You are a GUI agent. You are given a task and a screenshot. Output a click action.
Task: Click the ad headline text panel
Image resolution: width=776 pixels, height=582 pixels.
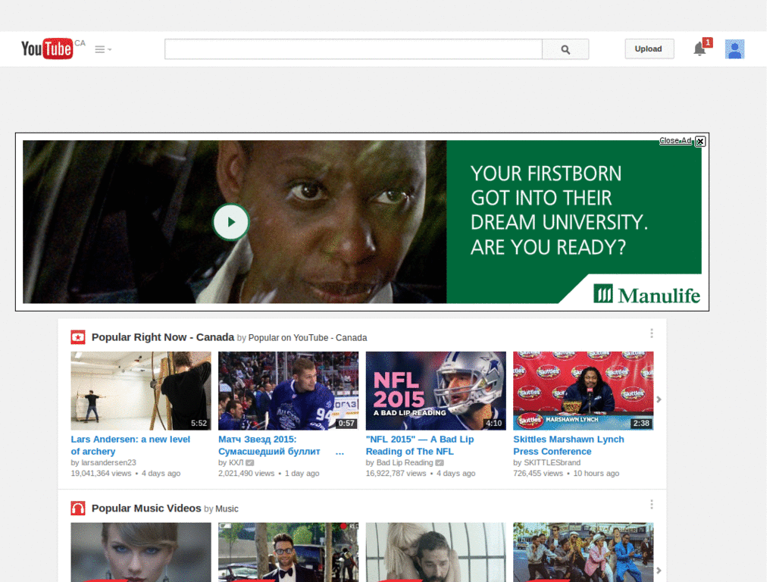pos(559,211)
